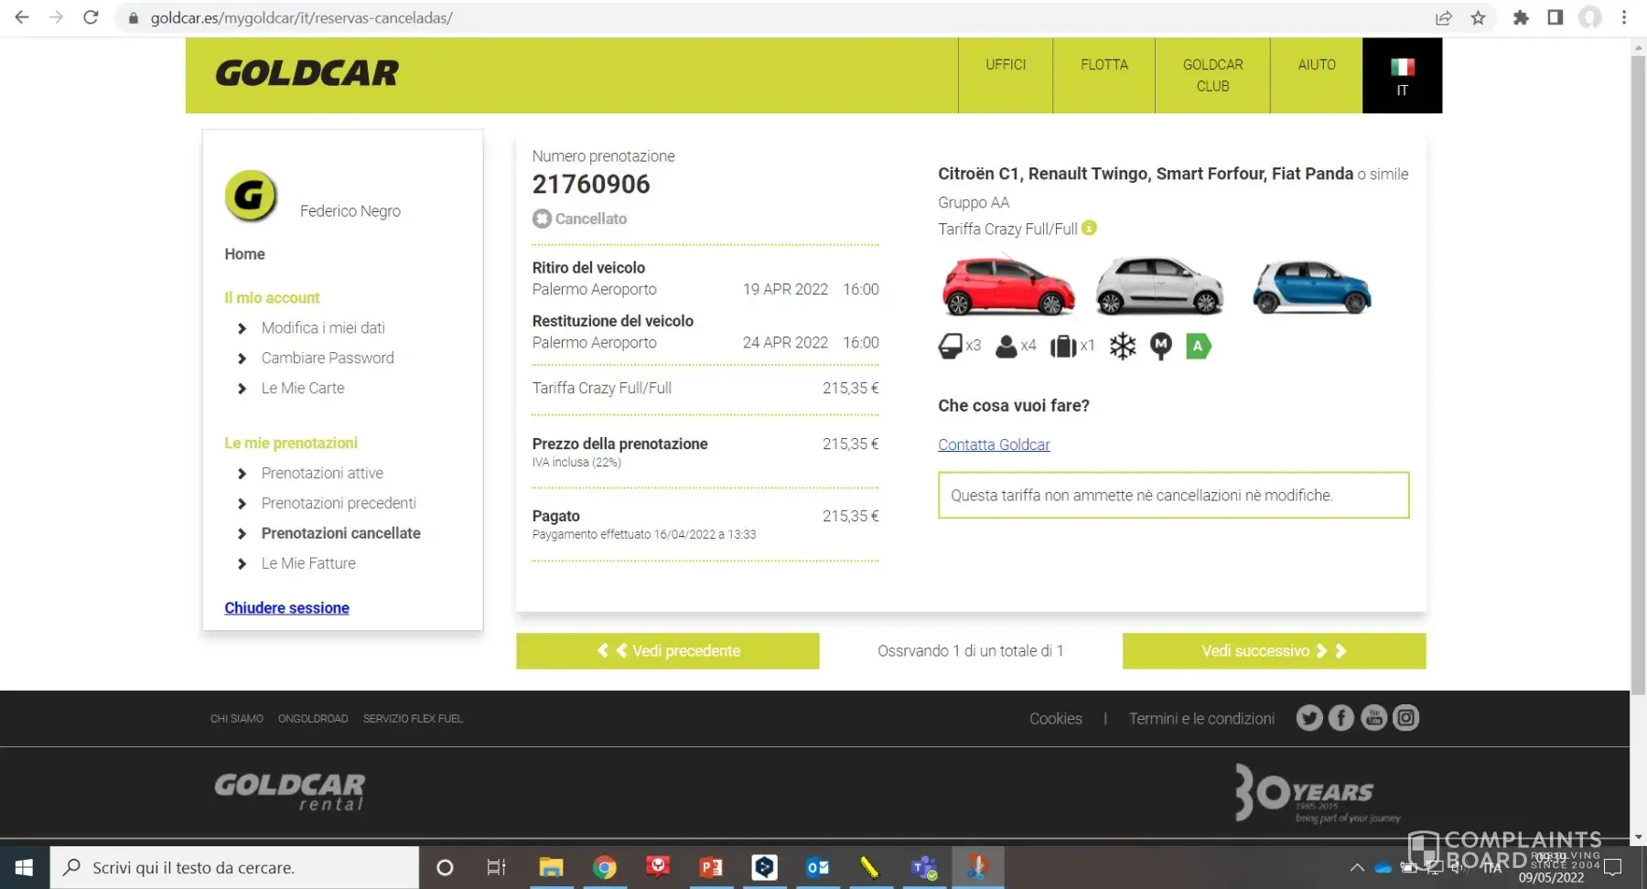Open Goldcar Facebook page from footer

[x=1341, y=718]
